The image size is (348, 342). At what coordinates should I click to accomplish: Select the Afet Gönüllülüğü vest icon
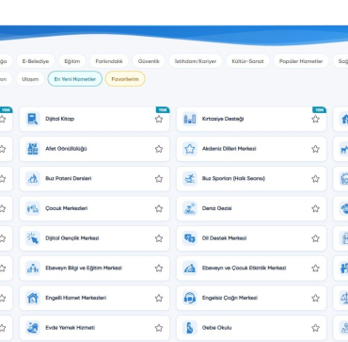click(33, 149)
